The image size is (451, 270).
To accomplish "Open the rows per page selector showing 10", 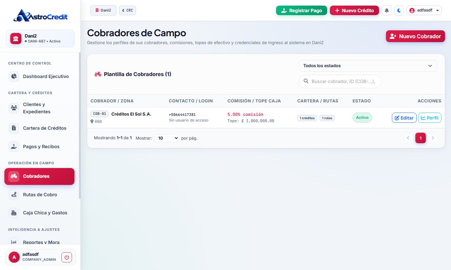I will (x=167, y=138).
